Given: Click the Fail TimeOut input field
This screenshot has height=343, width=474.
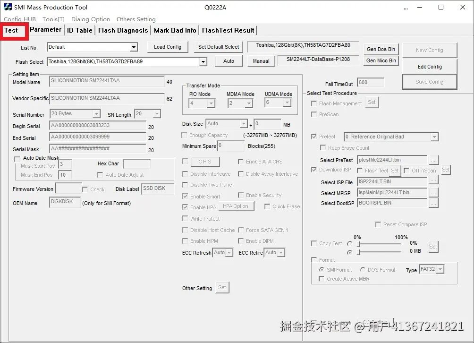Looking at the screenshot, I should (370, 83).
